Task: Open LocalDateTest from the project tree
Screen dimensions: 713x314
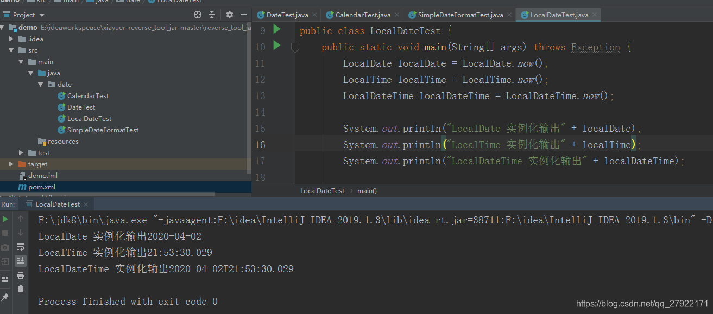Action: 90,118
